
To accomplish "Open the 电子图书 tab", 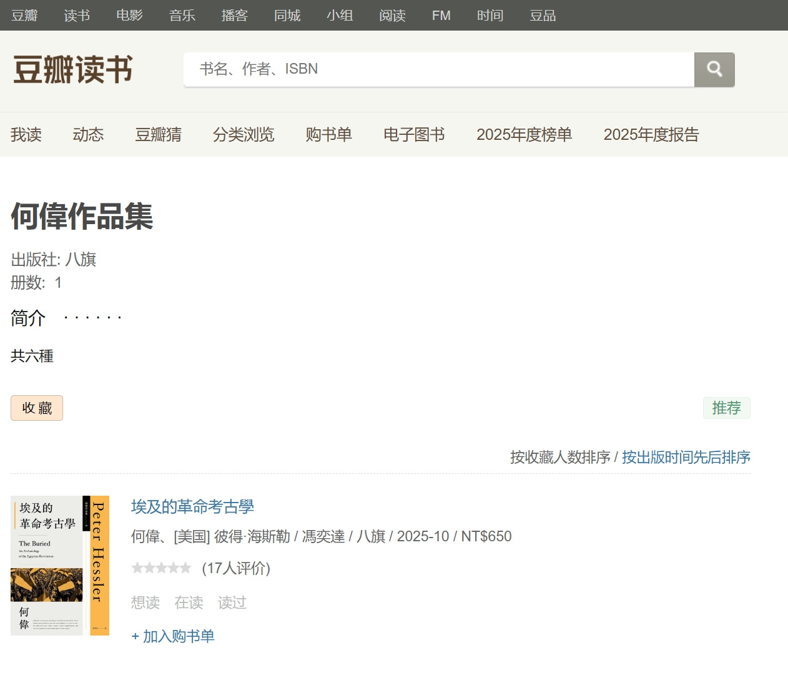I will point(415,135).
